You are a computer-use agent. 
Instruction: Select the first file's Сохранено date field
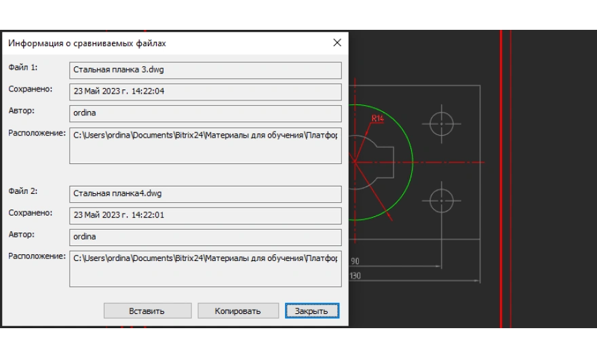click(205, 92)
